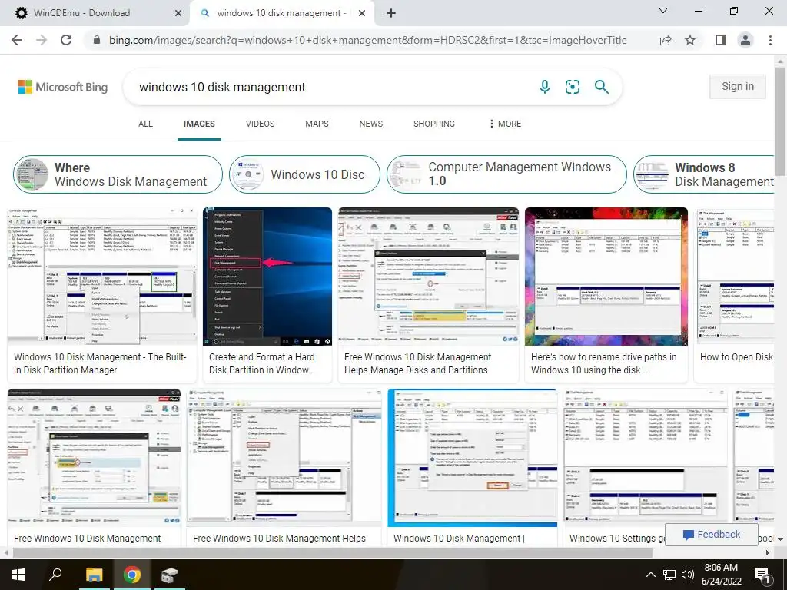787x590 pixels.
Task: Open the clock showing 8:06 AM
Action: [x=721, y=575]
